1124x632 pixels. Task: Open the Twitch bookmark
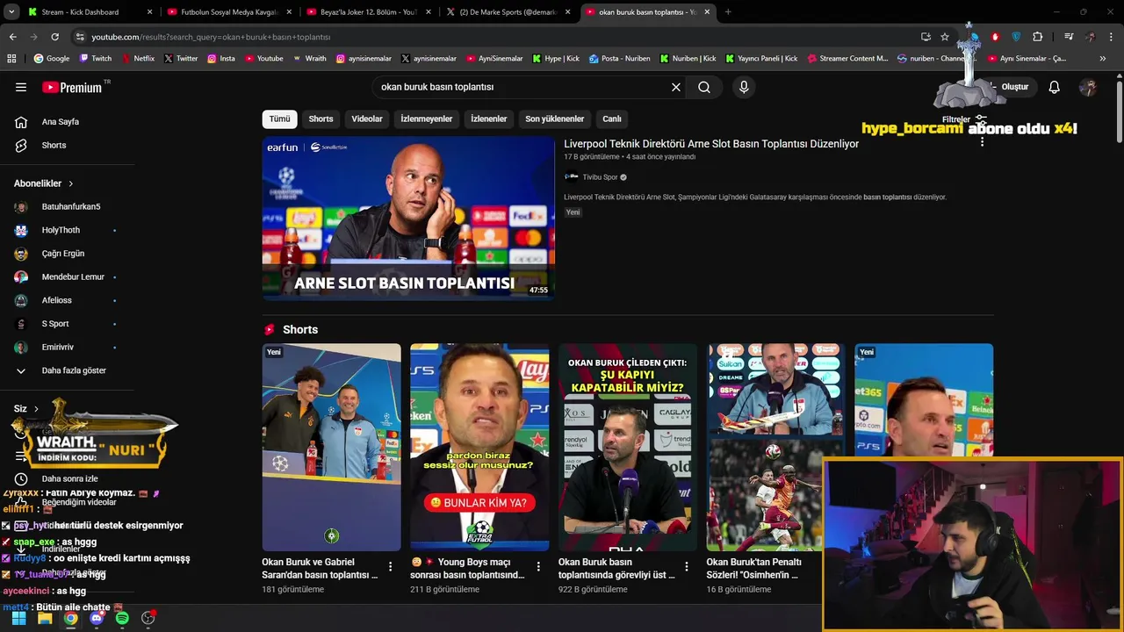(96, 59)
